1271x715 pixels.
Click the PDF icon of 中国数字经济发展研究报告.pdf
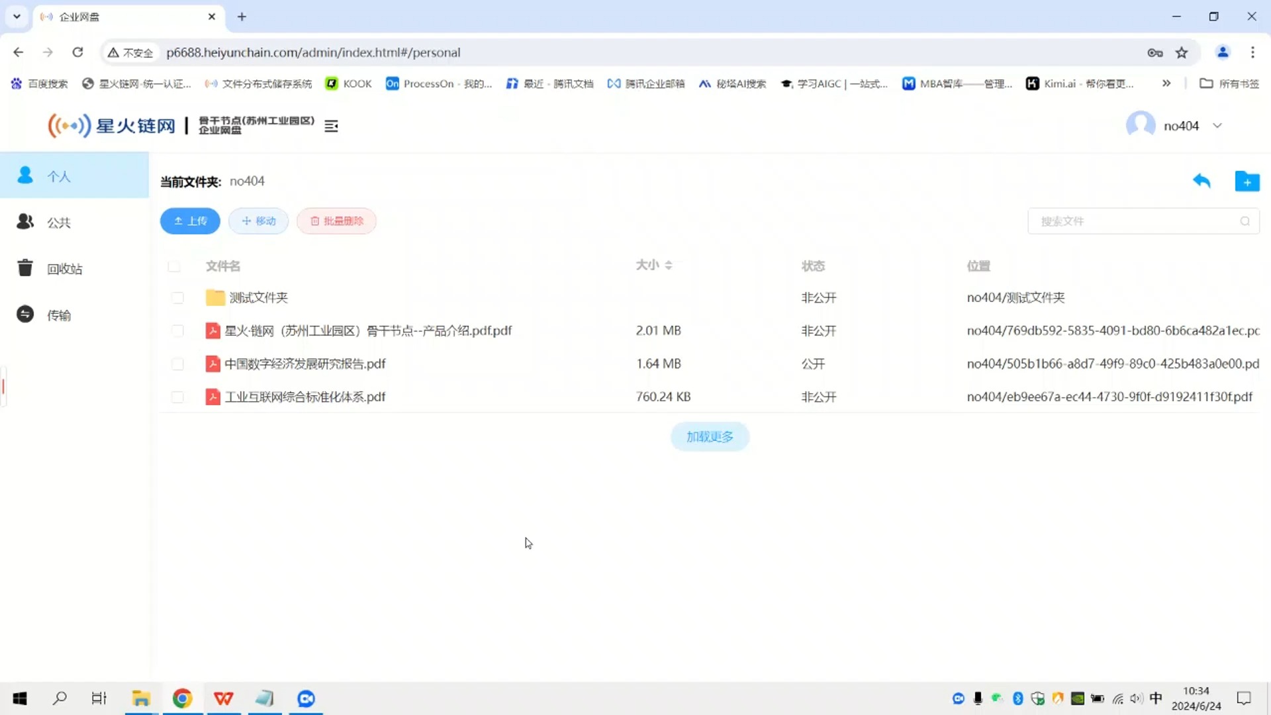212,363
